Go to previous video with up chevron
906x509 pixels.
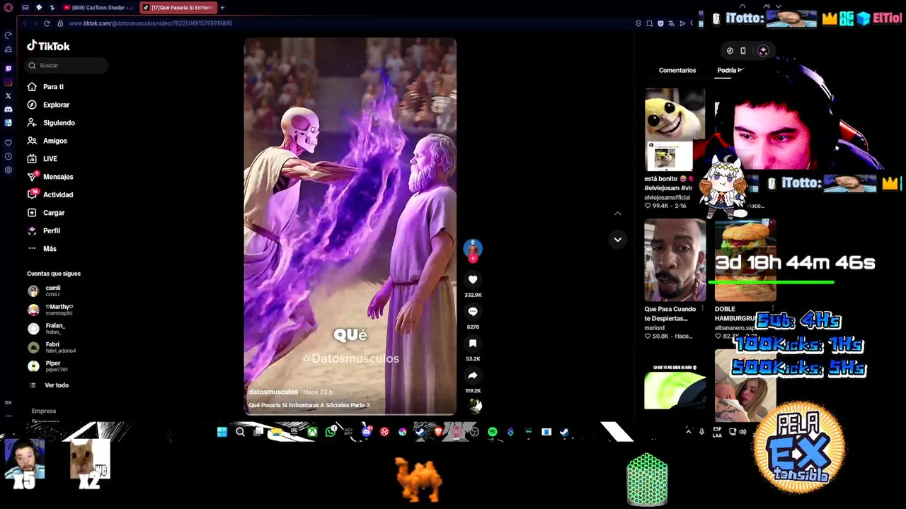click(618, 213)
